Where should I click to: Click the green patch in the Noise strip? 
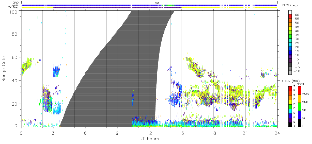click(170, 5)
